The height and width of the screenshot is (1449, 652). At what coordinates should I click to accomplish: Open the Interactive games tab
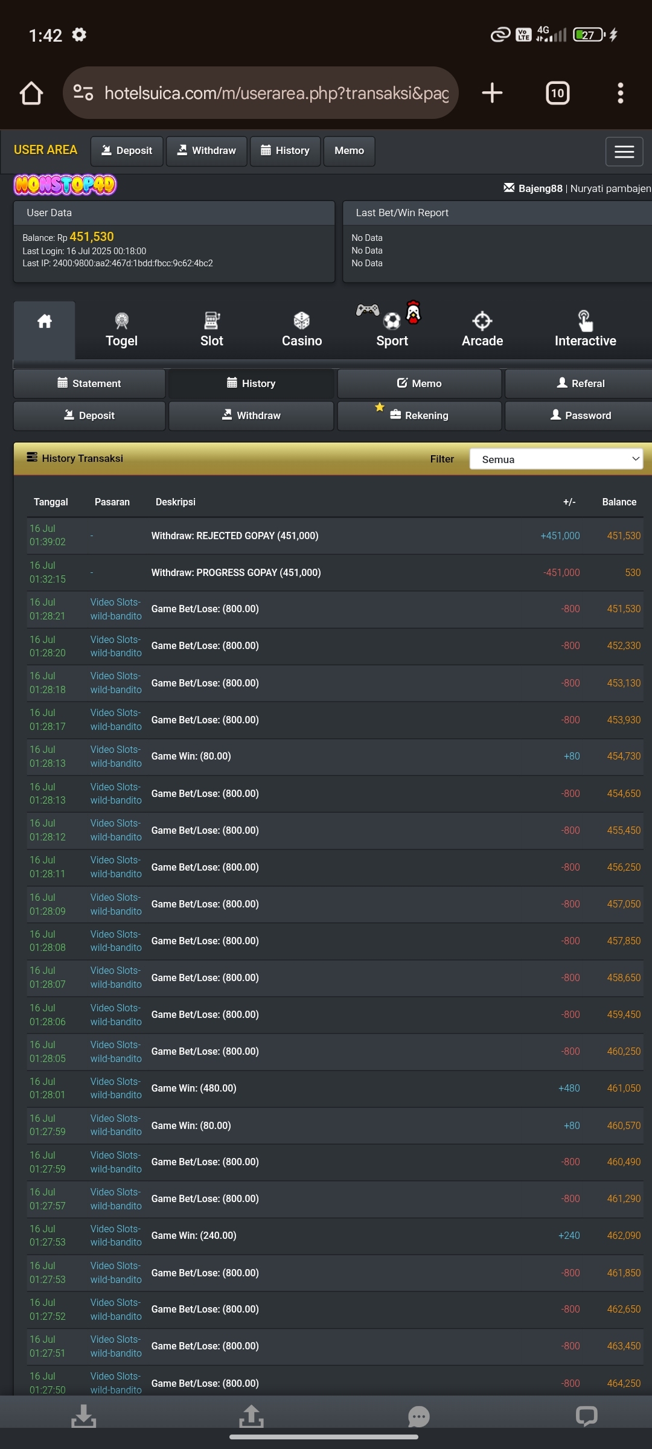tap(585, 330)
